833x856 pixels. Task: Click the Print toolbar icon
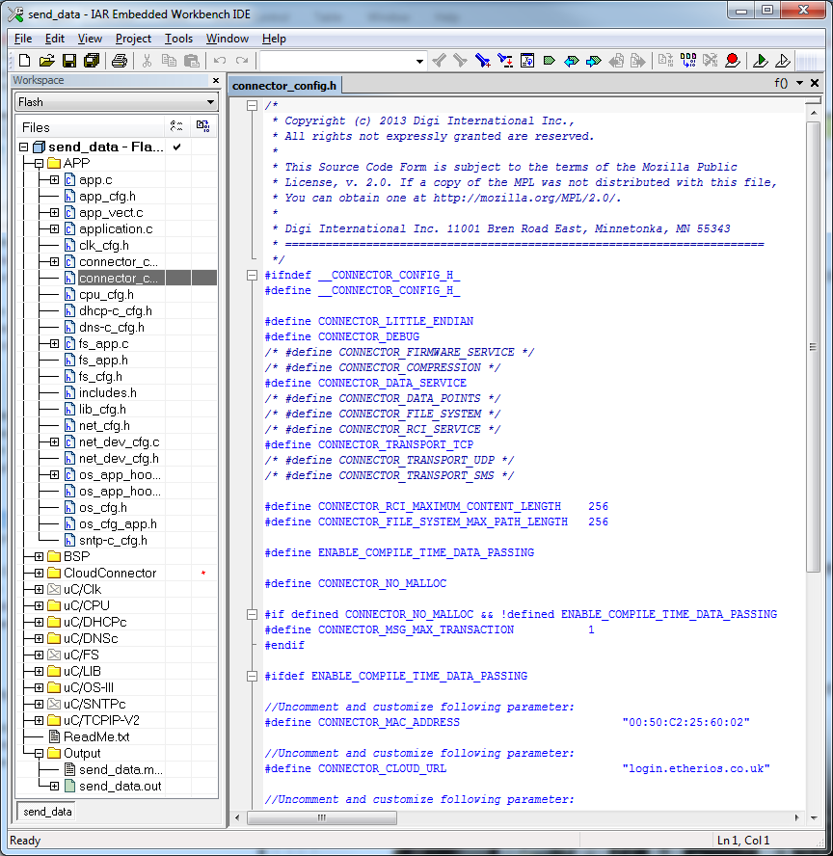click(119, 61)
